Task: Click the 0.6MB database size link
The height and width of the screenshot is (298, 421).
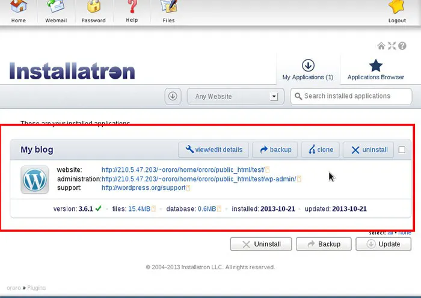Action: pyautogui.click(x=207, y=208)
